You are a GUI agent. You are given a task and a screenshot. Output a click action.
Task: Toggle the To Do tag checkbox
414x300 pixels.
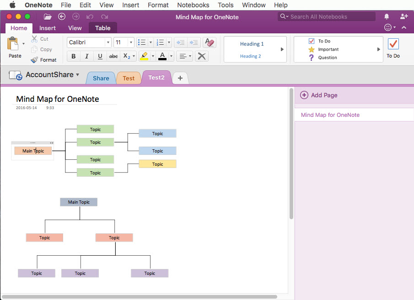[311, 41]
